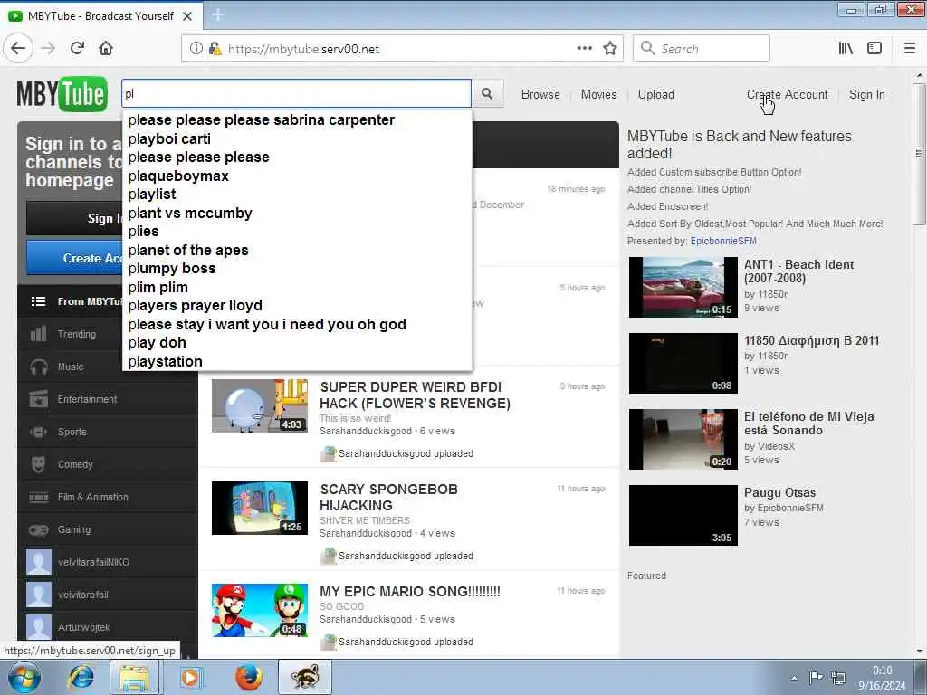The height and width of the screenshot is (695, 927).
Task: Toggle the browser sidebar icon
Action: pos(874,49)
